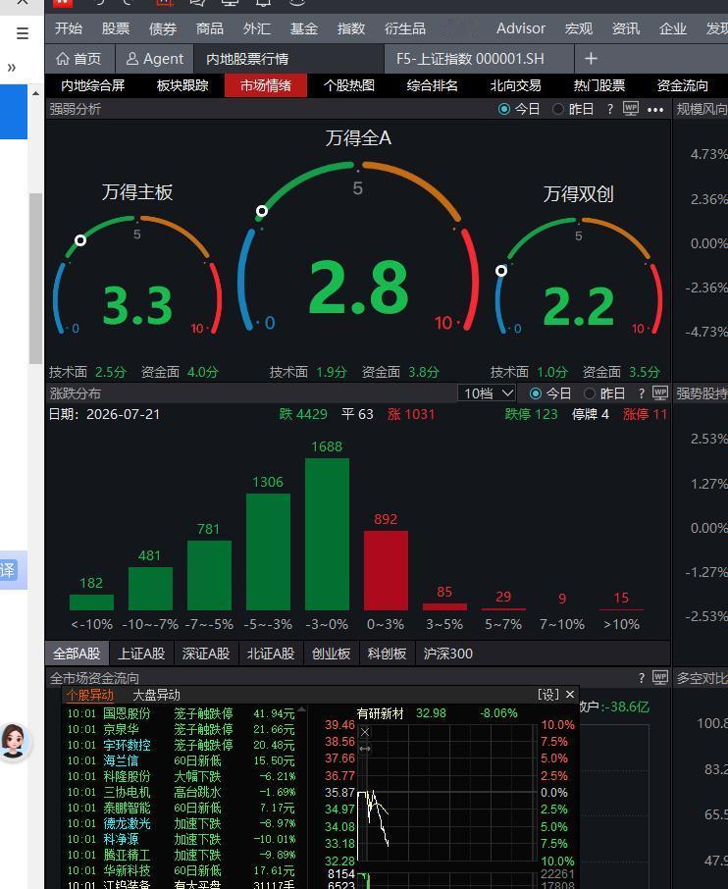Select the 全部A股 tab
The image size is (728, 889).
click(x=77, y=654)
